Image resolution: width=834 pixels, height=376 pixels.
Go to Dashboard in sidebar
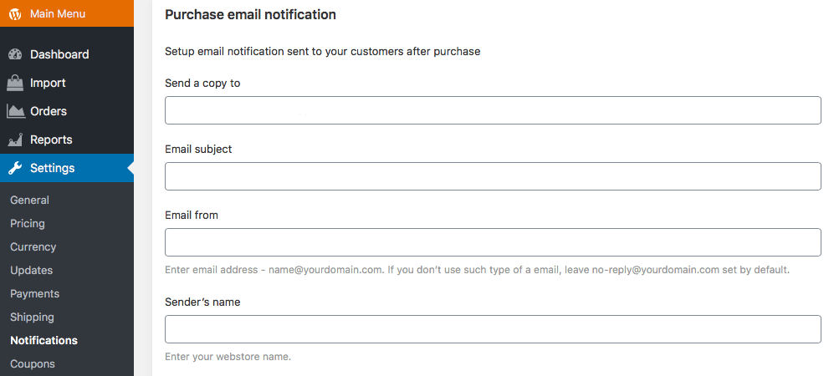59,54
